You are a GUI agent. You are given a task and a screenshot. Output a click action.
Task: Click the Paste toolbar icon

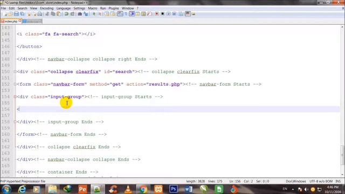click(59, 14)
